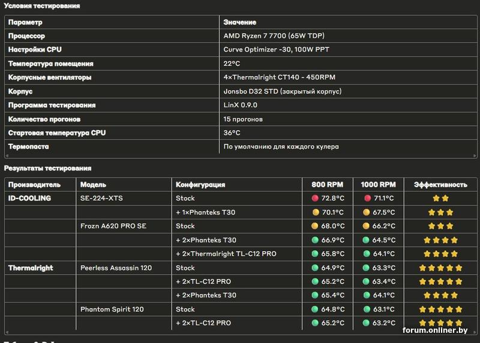Screen dimensions: 480x343
Task: Select the '15 прогонов' value
Action: (x=243, y=119)
